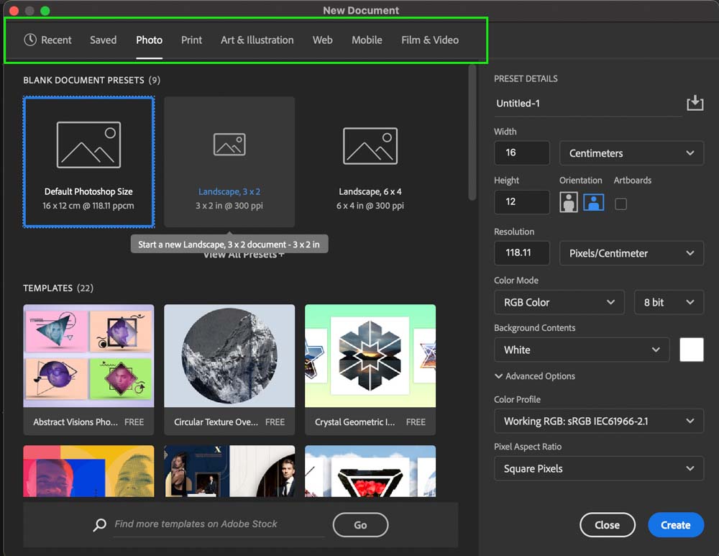719x556 pixels.
Task: Click the "Landscape, 3 x 2" preset name
Action: tap(229, 192)
